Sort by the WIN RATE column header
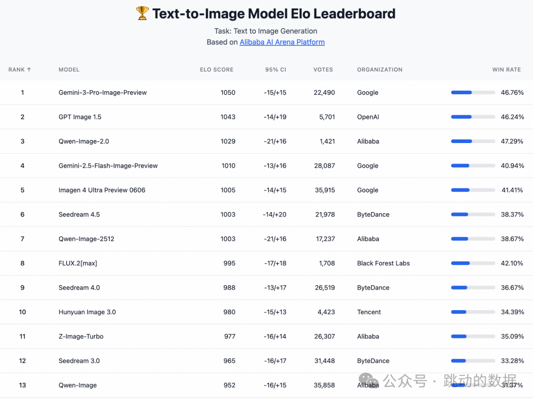Image resolution: width=533 pixels, height=402 pixels. 506,70
